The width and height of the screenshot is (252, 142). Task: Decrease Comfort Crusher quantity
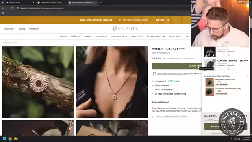click(219, 69)
